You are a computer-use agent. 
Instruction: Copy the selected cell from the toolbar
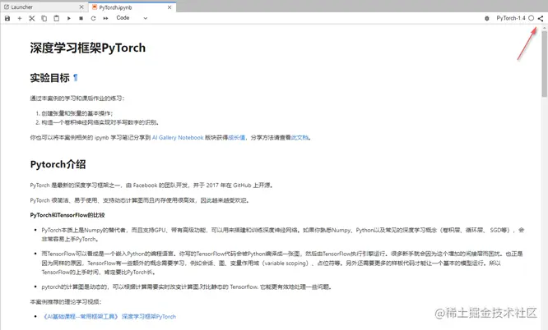pos(44,18)
